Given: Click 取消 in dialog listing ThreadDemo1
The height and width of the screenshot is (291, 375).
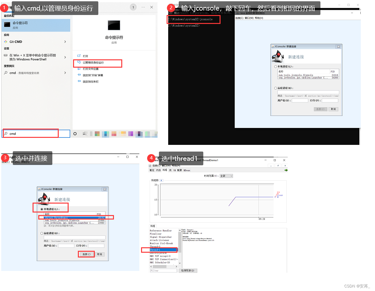Looking at the screenshot, I should (x=100, y=254).
